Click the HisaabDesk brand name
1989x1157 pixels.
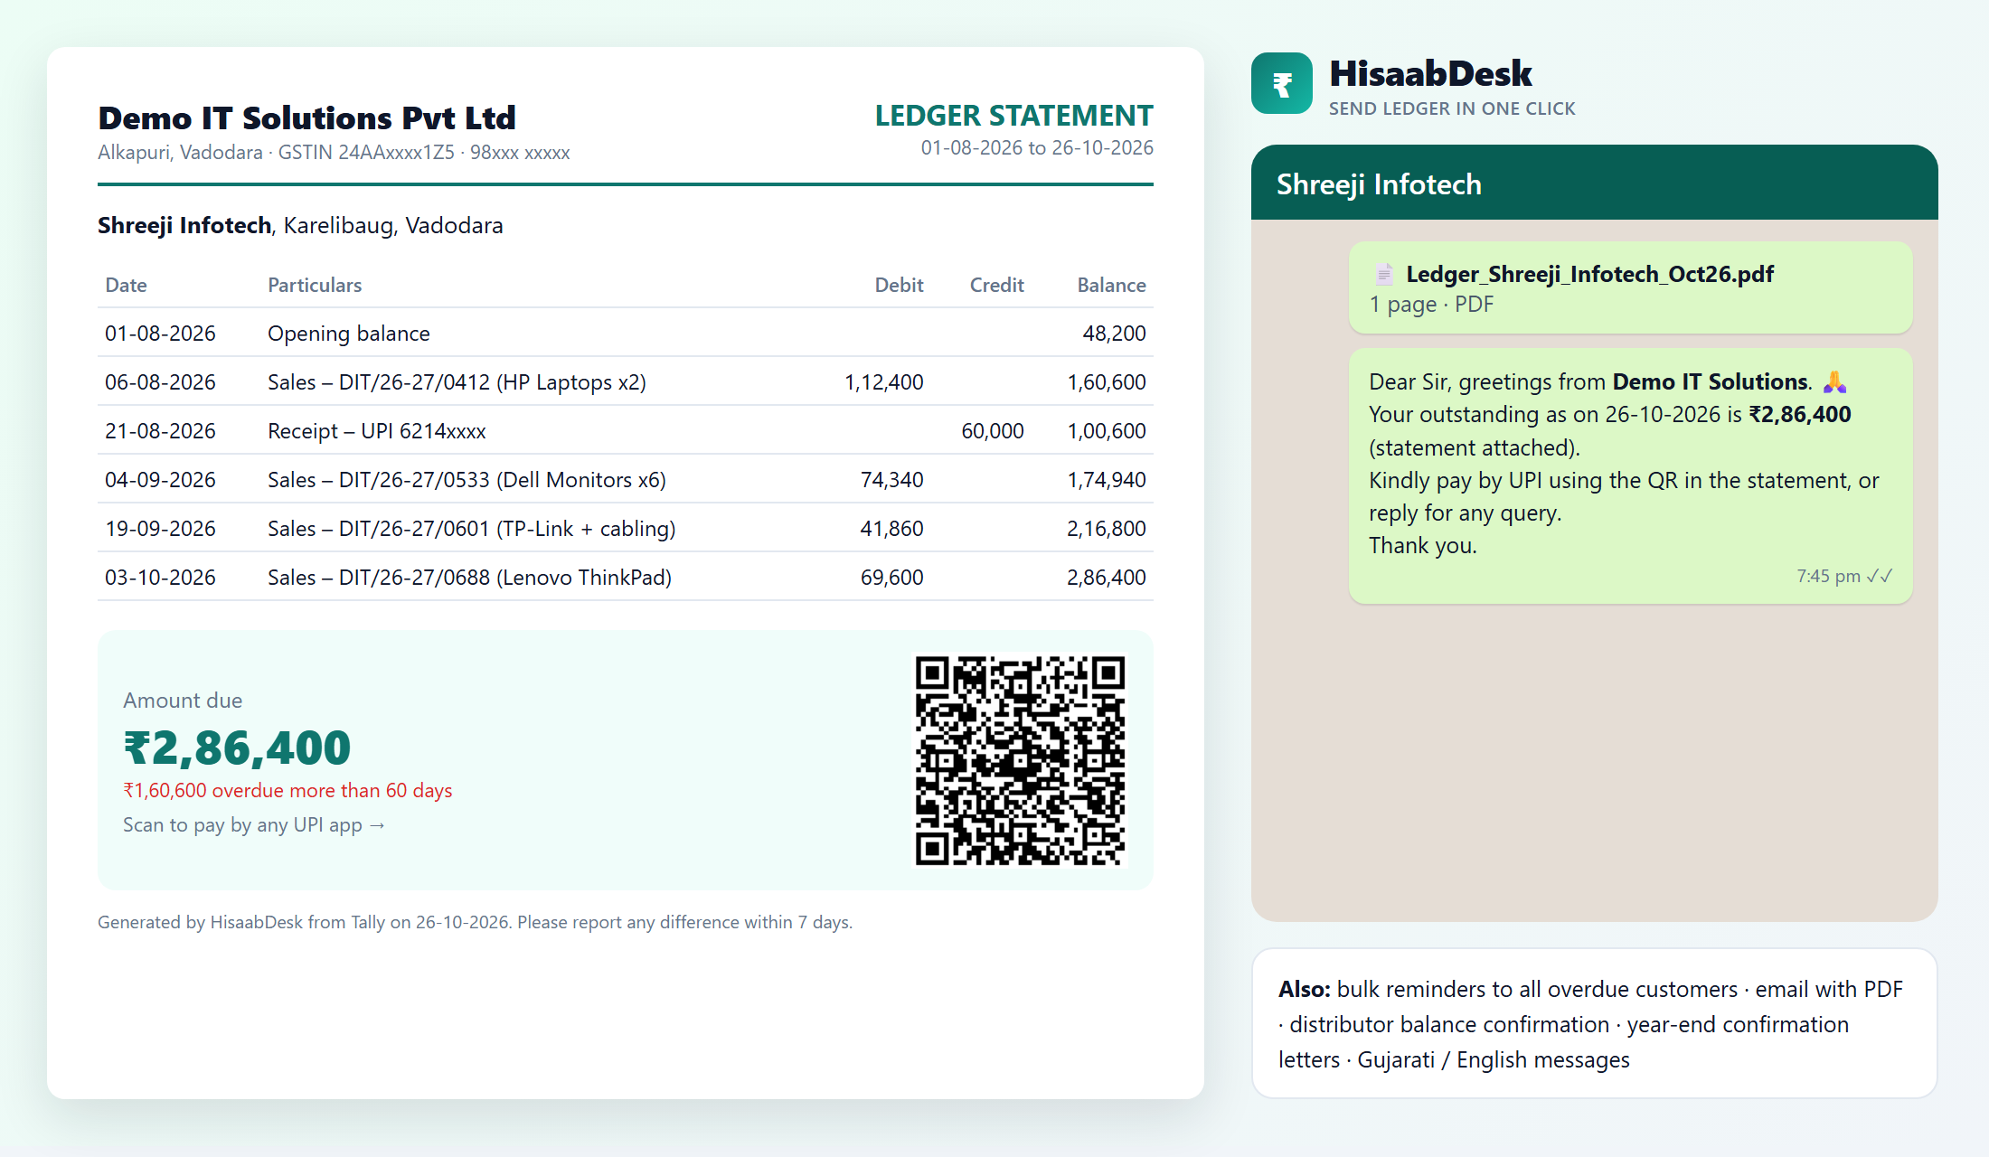click(x=1430, y=73)
